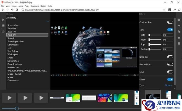The width and height of the screenshot is (182, 111).
Task: Open Invoices.pdf from the history list
Action: point(13,67)
